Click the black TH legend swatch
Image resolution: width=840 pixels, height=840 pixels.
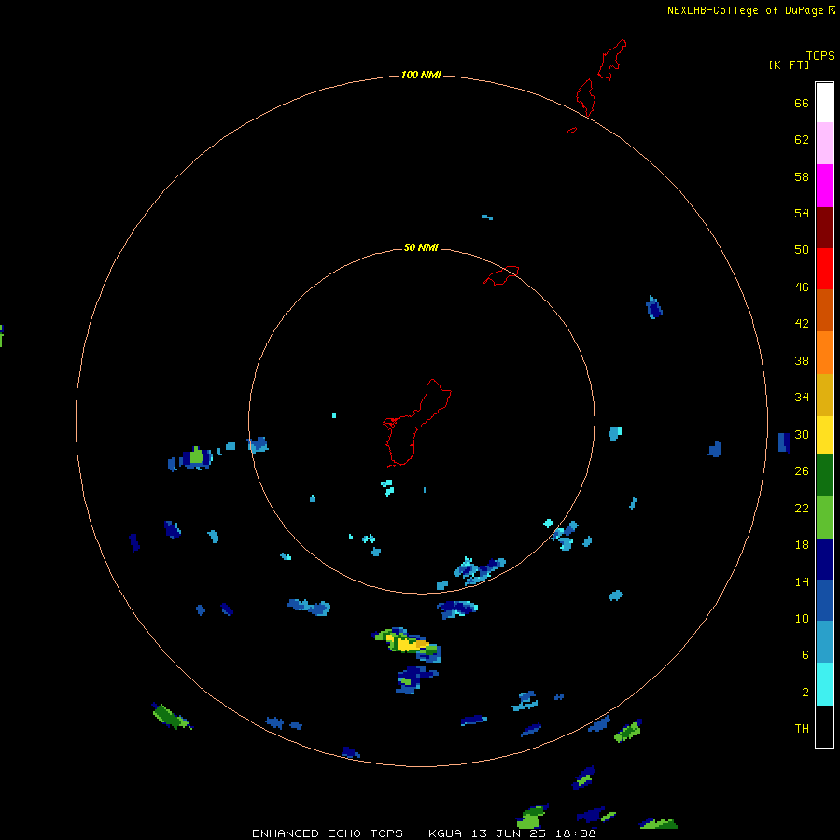tap(824, 726)
